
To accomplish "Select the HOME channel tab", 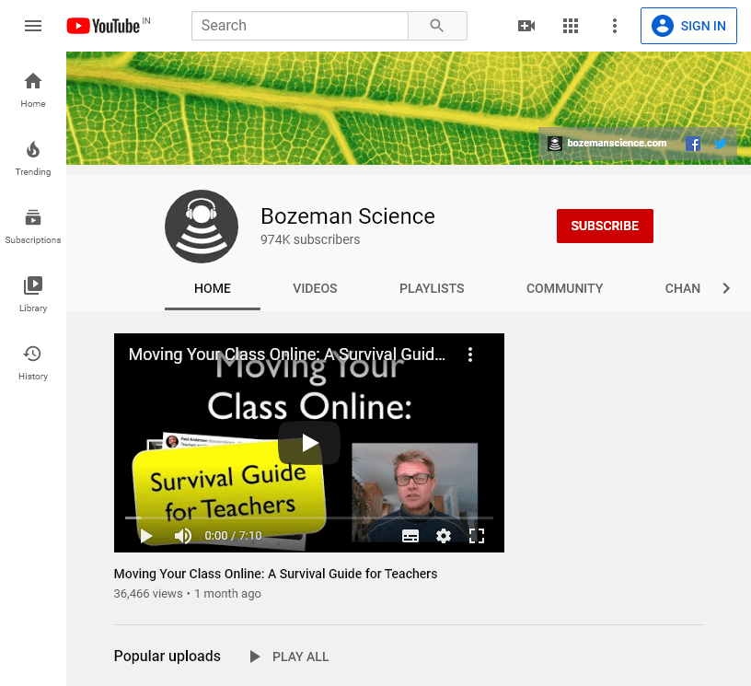I will [x=213, y=288].
